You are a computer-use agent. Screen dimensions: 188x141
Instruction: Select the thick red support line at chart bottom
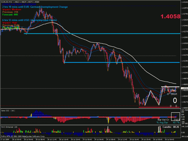tap(159, 107)
